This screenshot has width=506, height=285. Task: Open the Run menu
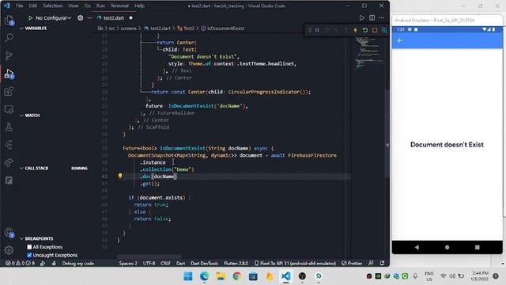click(100, 6)
